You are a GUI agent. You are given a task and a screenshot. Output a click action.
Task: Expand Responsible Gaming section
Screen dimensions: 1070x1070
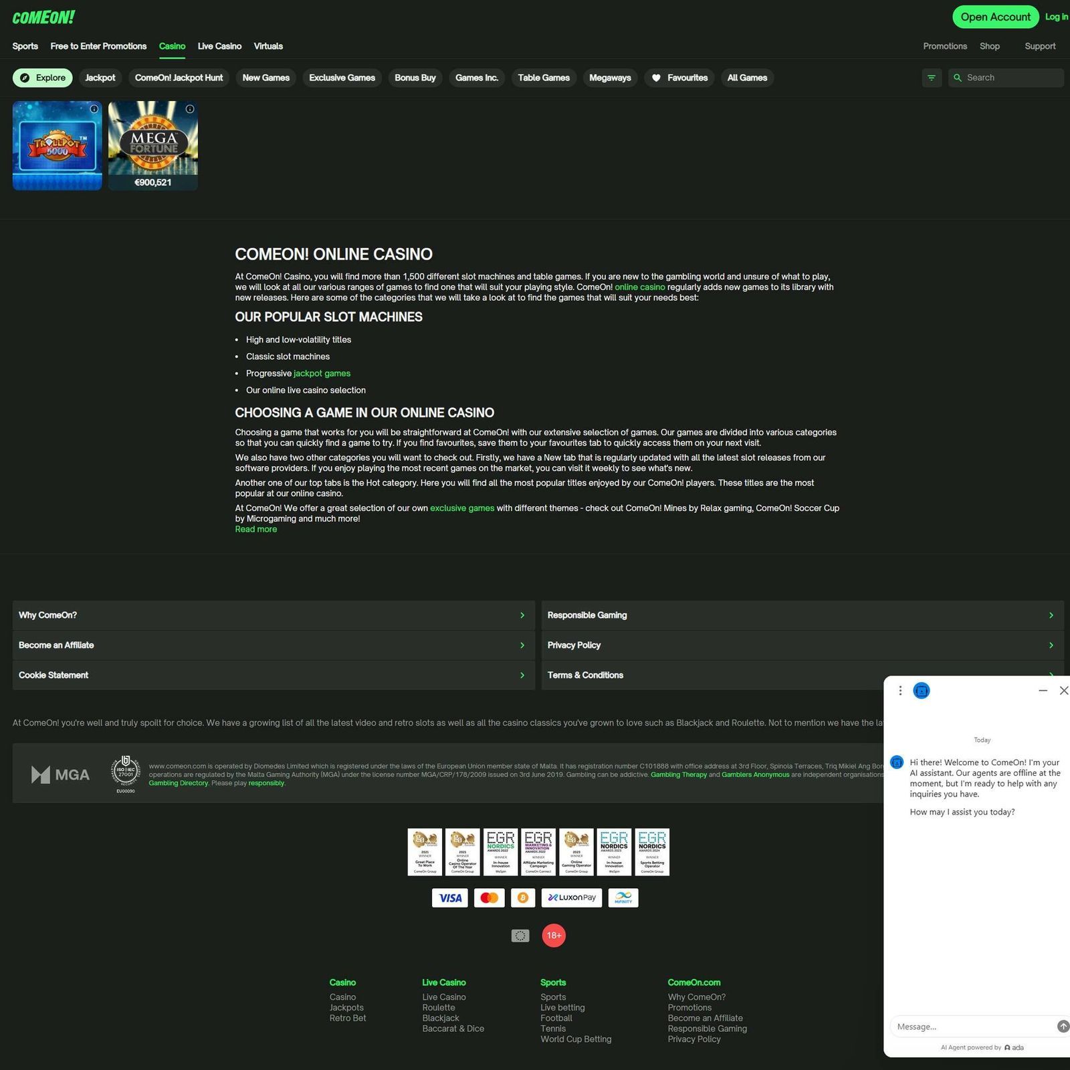click(802, 615)
